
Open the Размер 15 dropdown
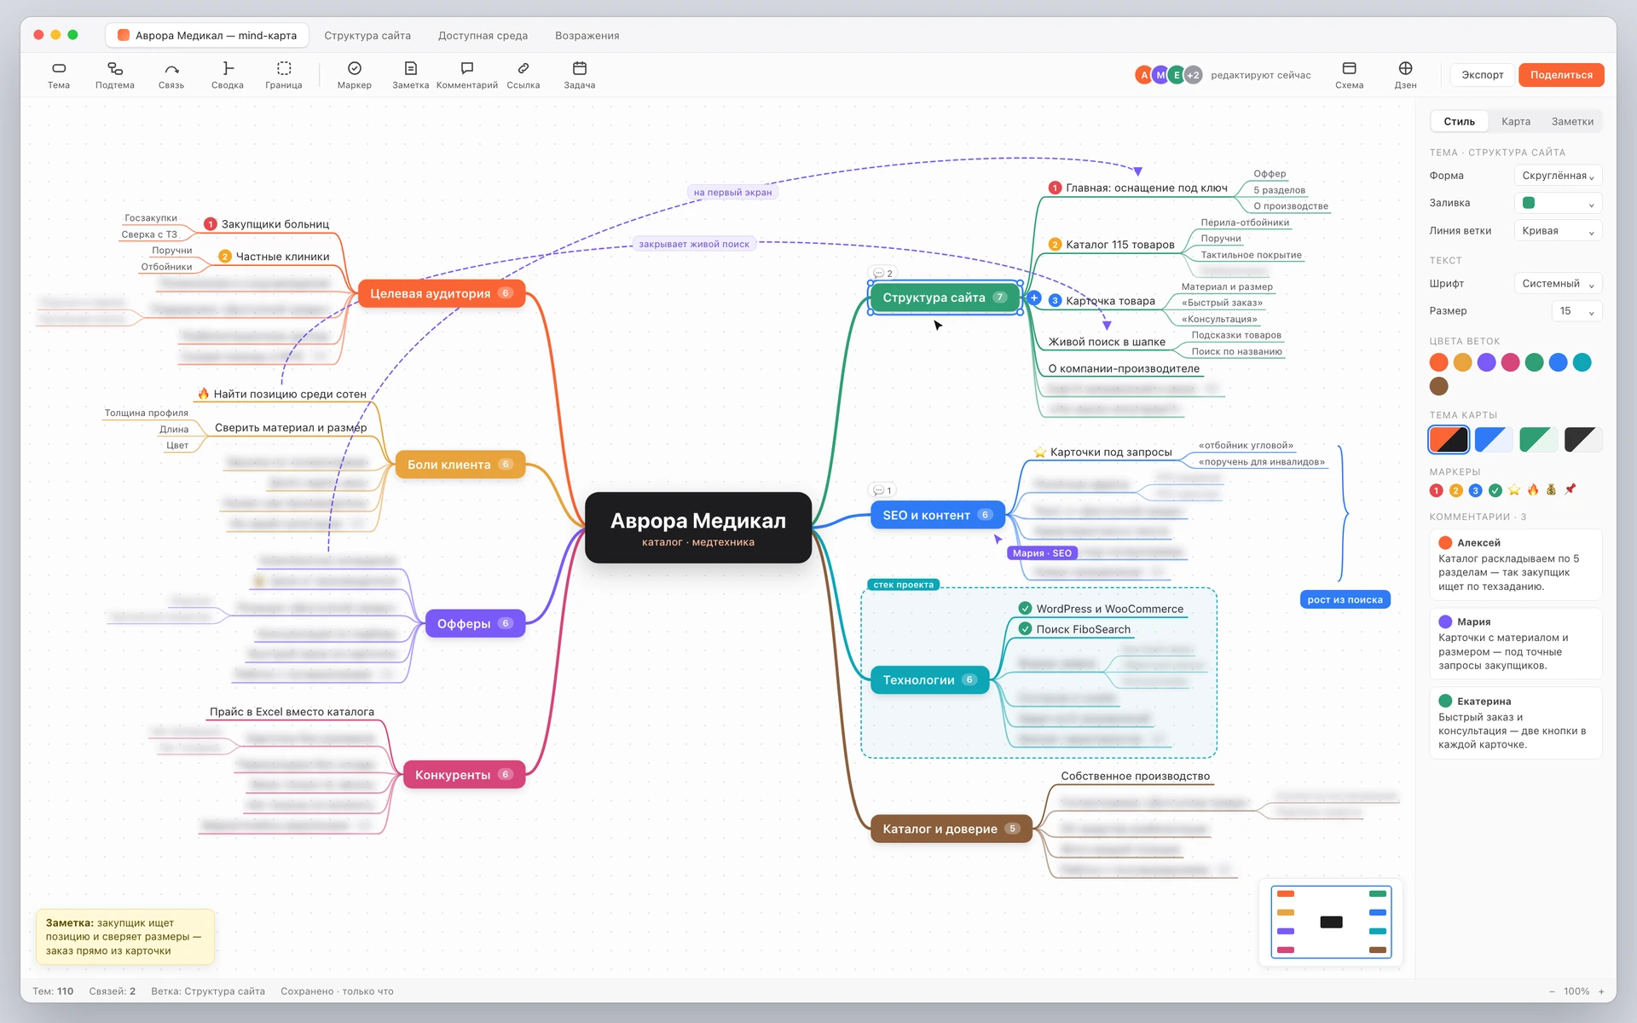point(1576,311)
